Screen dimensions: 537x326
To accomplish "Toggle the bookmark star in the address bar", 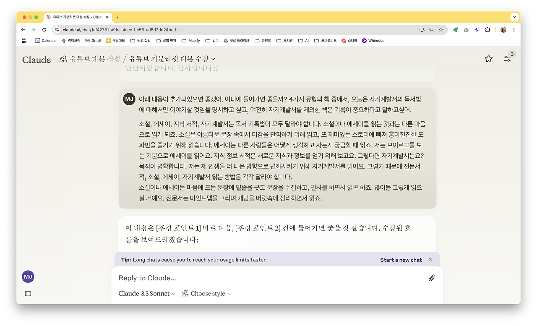I will coord(441,30).
